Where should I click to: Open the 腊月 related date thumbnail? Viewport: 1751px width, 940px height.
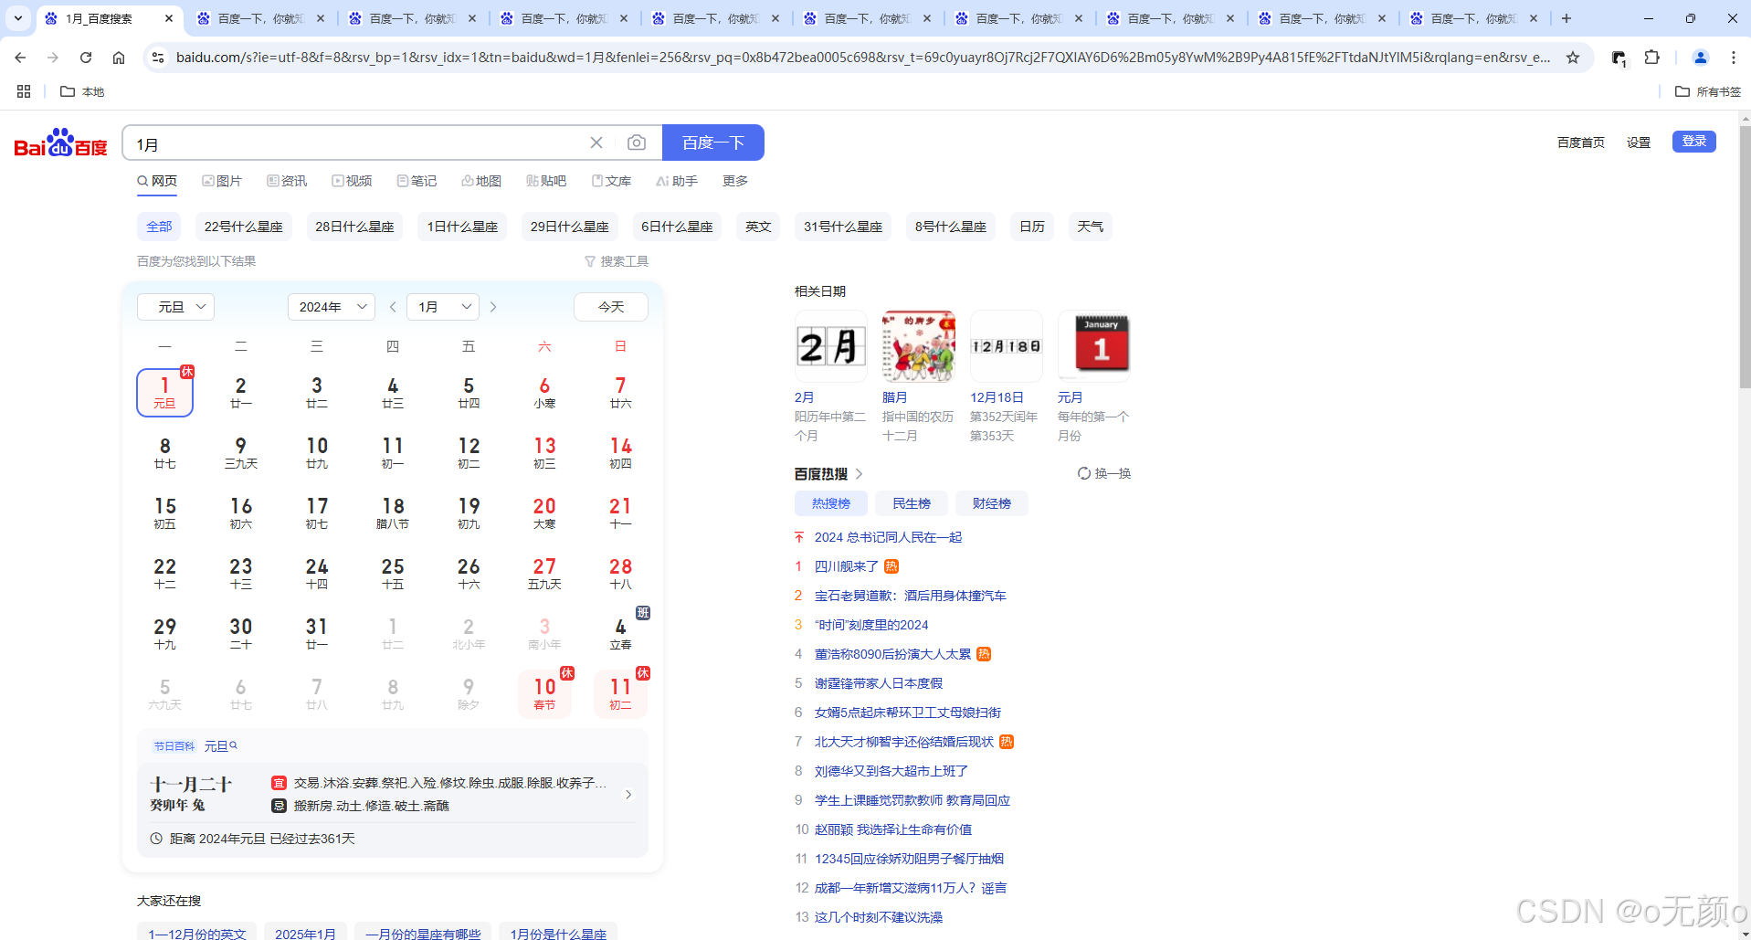pyautogui.click(x=919, y=345)
